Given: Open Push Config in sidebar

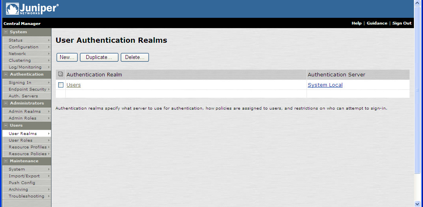Looking at the screenshot, I should click(22, 183).
